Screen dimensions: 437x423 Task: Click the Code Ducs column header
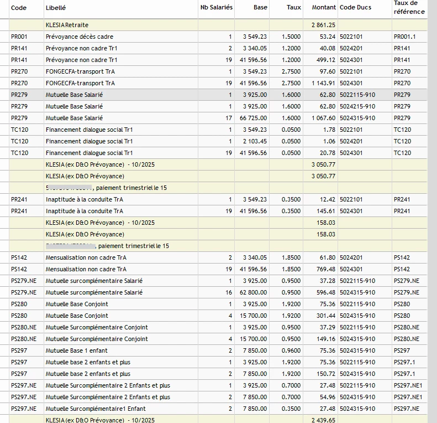pyautogui.click(x=356, y=8)
